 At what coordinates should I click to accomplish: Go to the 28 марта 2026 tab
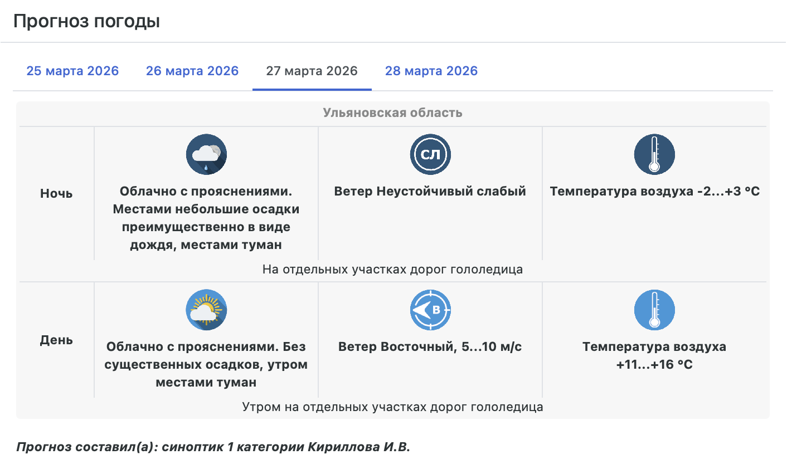tap(431, 71)
